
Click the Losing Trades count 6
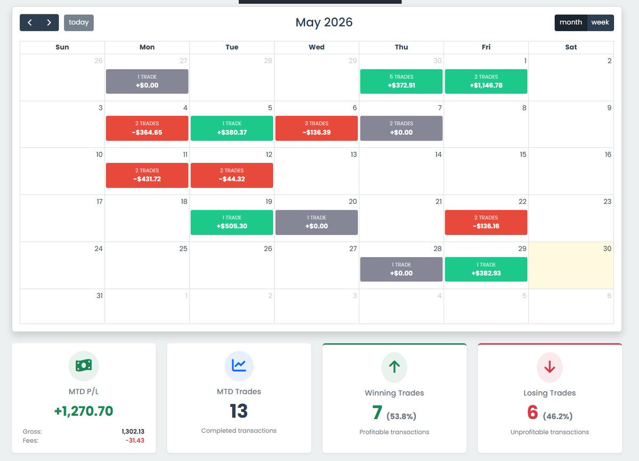tap(532, 413)
